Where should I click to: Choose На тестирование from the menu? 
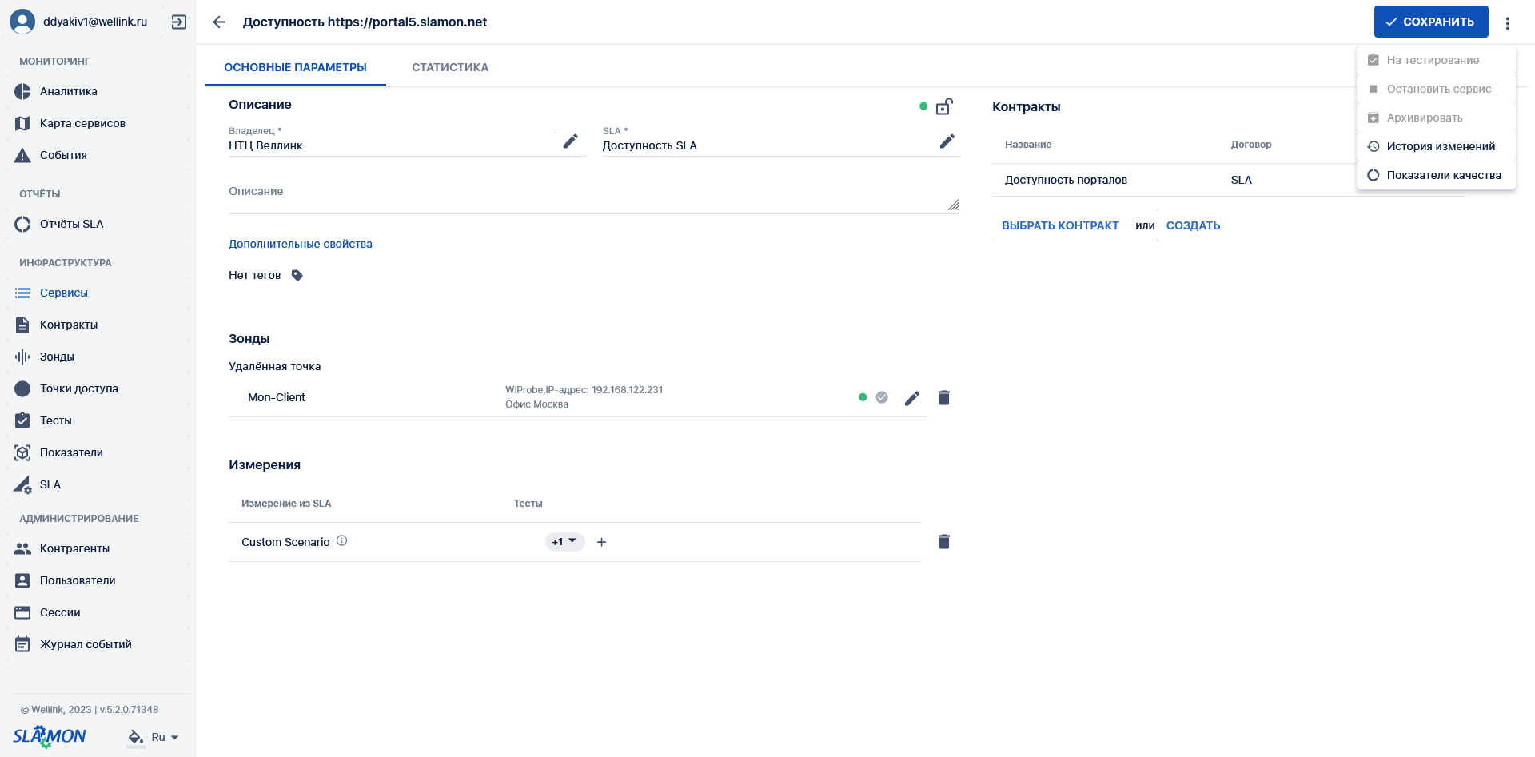pyautogui.click(x=1436, y=60)
